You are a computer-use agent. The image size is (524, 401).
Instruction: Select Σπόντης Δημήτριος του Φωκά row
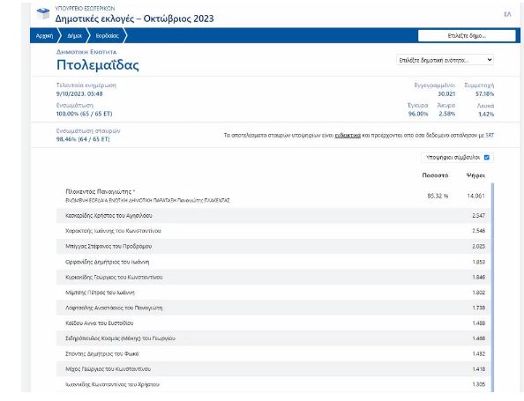(273, 353)
